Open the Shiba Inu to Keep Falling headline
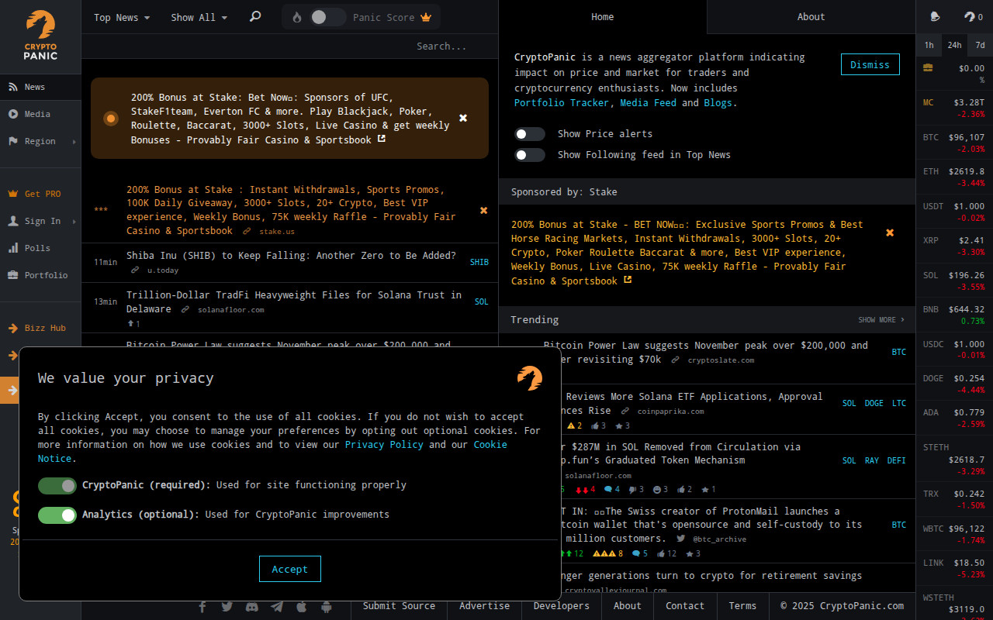Viewport: 993px width, 620px height. tap(291, 256)
